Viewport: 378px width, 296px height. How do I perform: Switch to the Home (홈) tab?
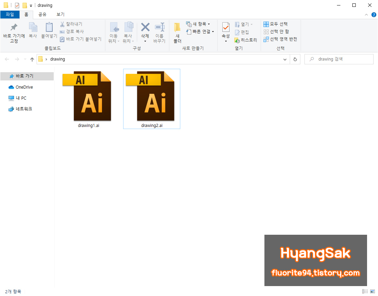[26, 14]
